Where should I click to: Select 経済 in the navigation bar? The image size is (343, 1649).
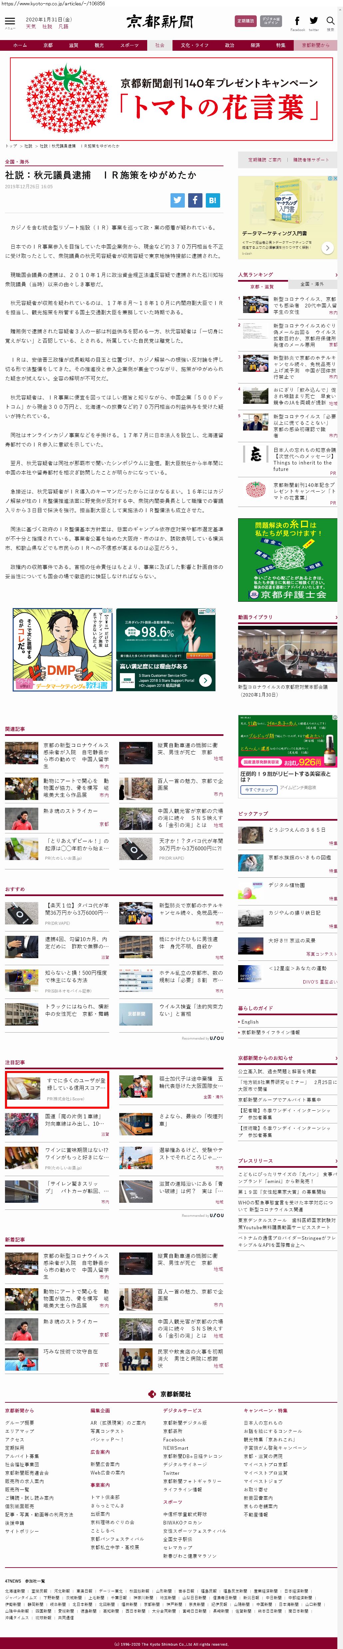click(255, 45)
